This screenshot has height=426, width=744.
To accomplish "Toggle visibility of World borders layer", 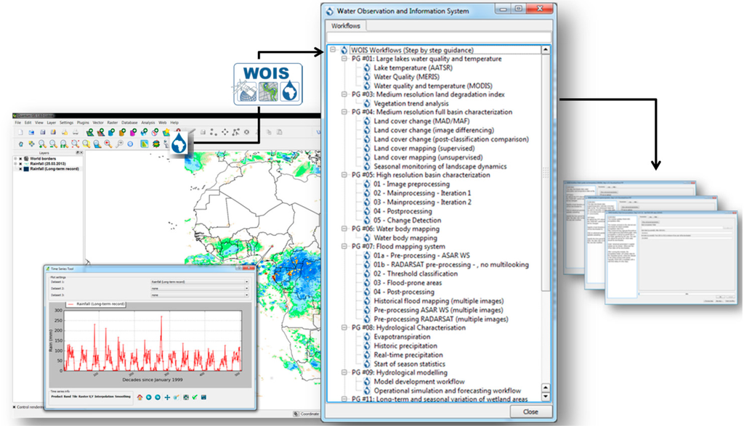I will tap(20, 158).
